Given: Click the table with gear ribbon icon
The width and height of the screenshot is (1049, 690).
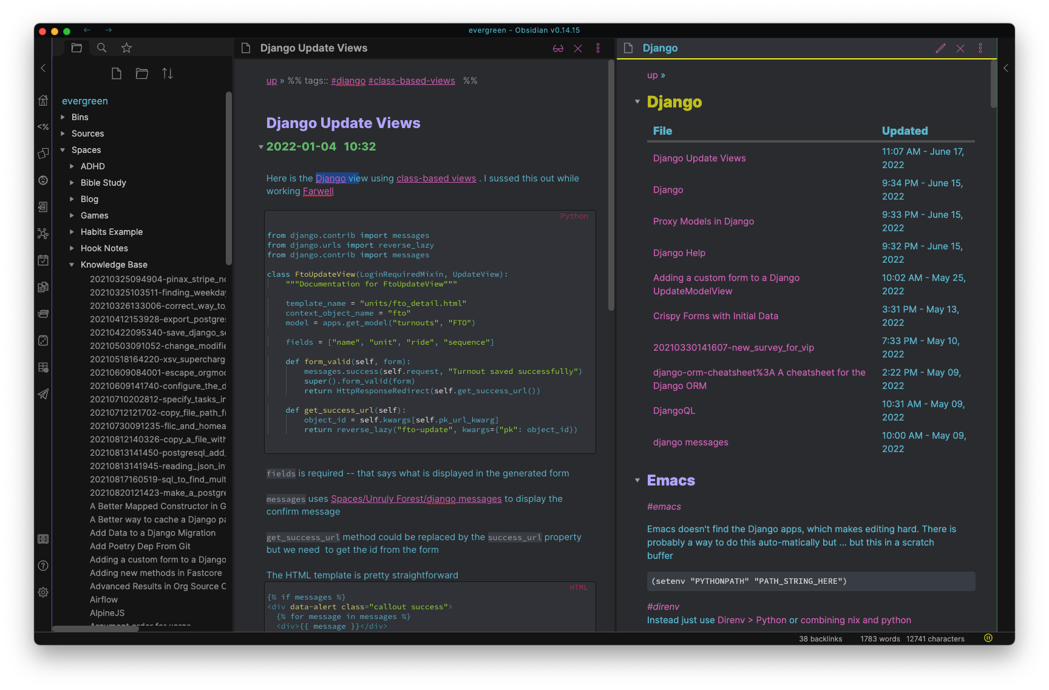Looking at the screenshot, I should point(43,367).
